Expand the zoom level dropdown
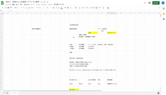Viewport: 166px width, 95px height. [x=16, y=8]
